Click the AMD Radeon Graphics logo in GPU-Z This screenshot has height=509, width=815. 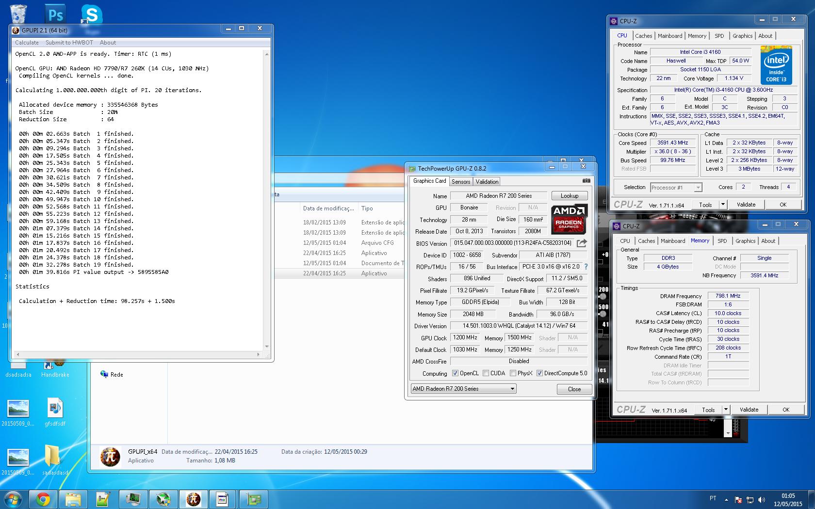(x=569, y=219)
